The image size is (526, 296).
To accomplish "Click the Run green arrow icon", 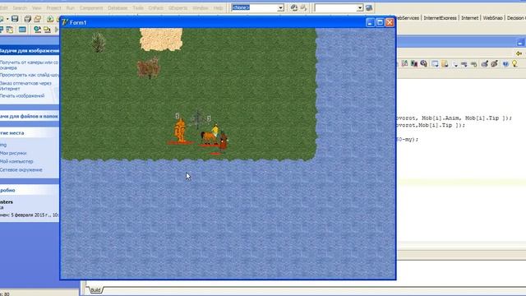I will pyautogui.click(x=57, y=30).
